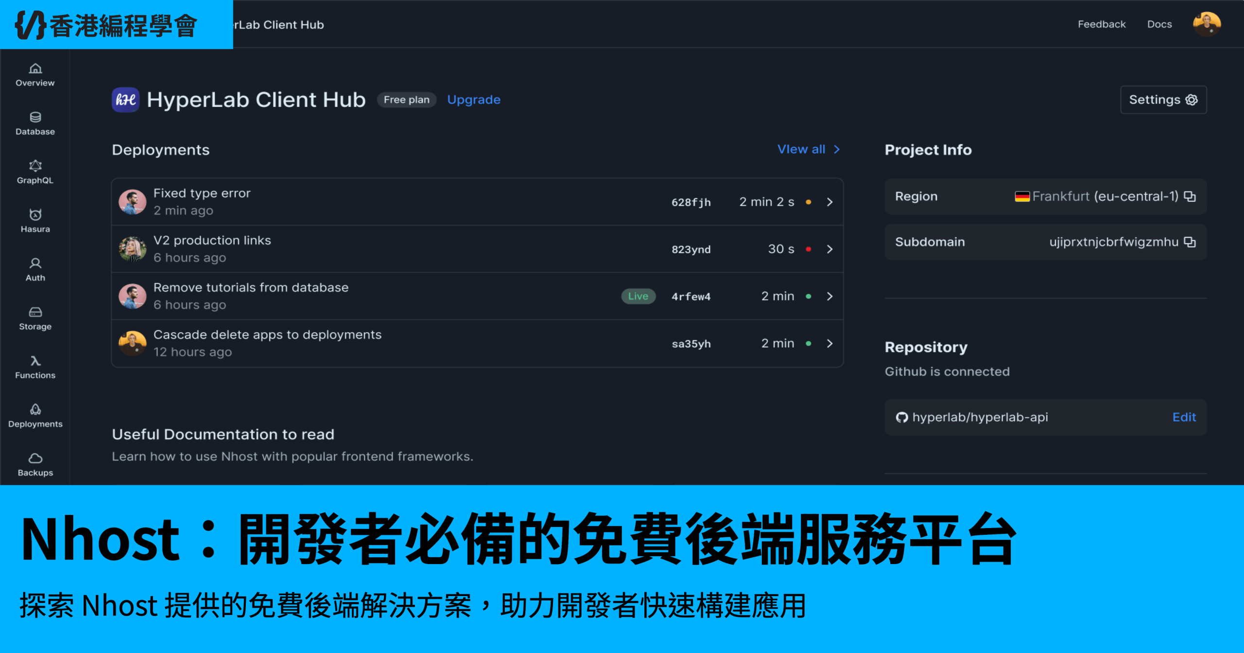Click author avatar on Cascade delete apps
Viewport: 1244px width, 653px height.
point(132,343)
